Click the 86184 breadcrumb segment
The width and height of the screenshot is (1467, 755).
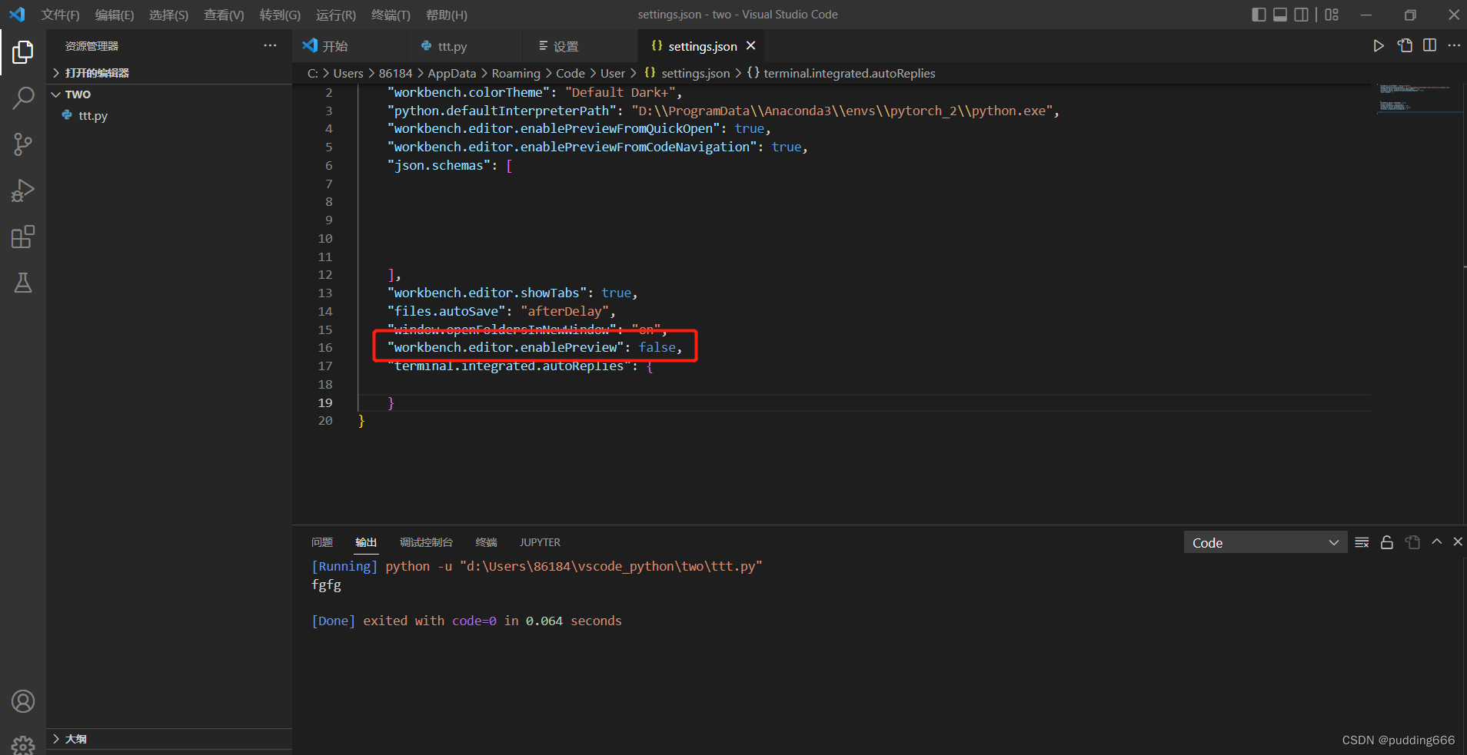click(x=395, y=73)
